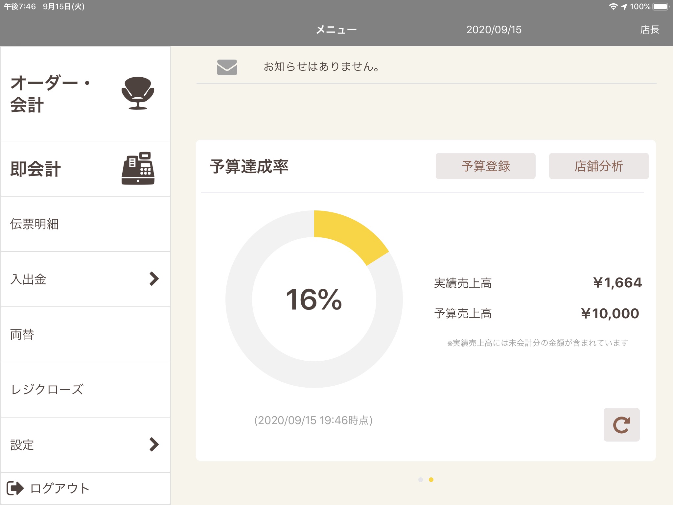Image resolution: width=673 pixels, height=505 pixels.
Task: Click the 実績売上高 label
Action: [463, 283]
